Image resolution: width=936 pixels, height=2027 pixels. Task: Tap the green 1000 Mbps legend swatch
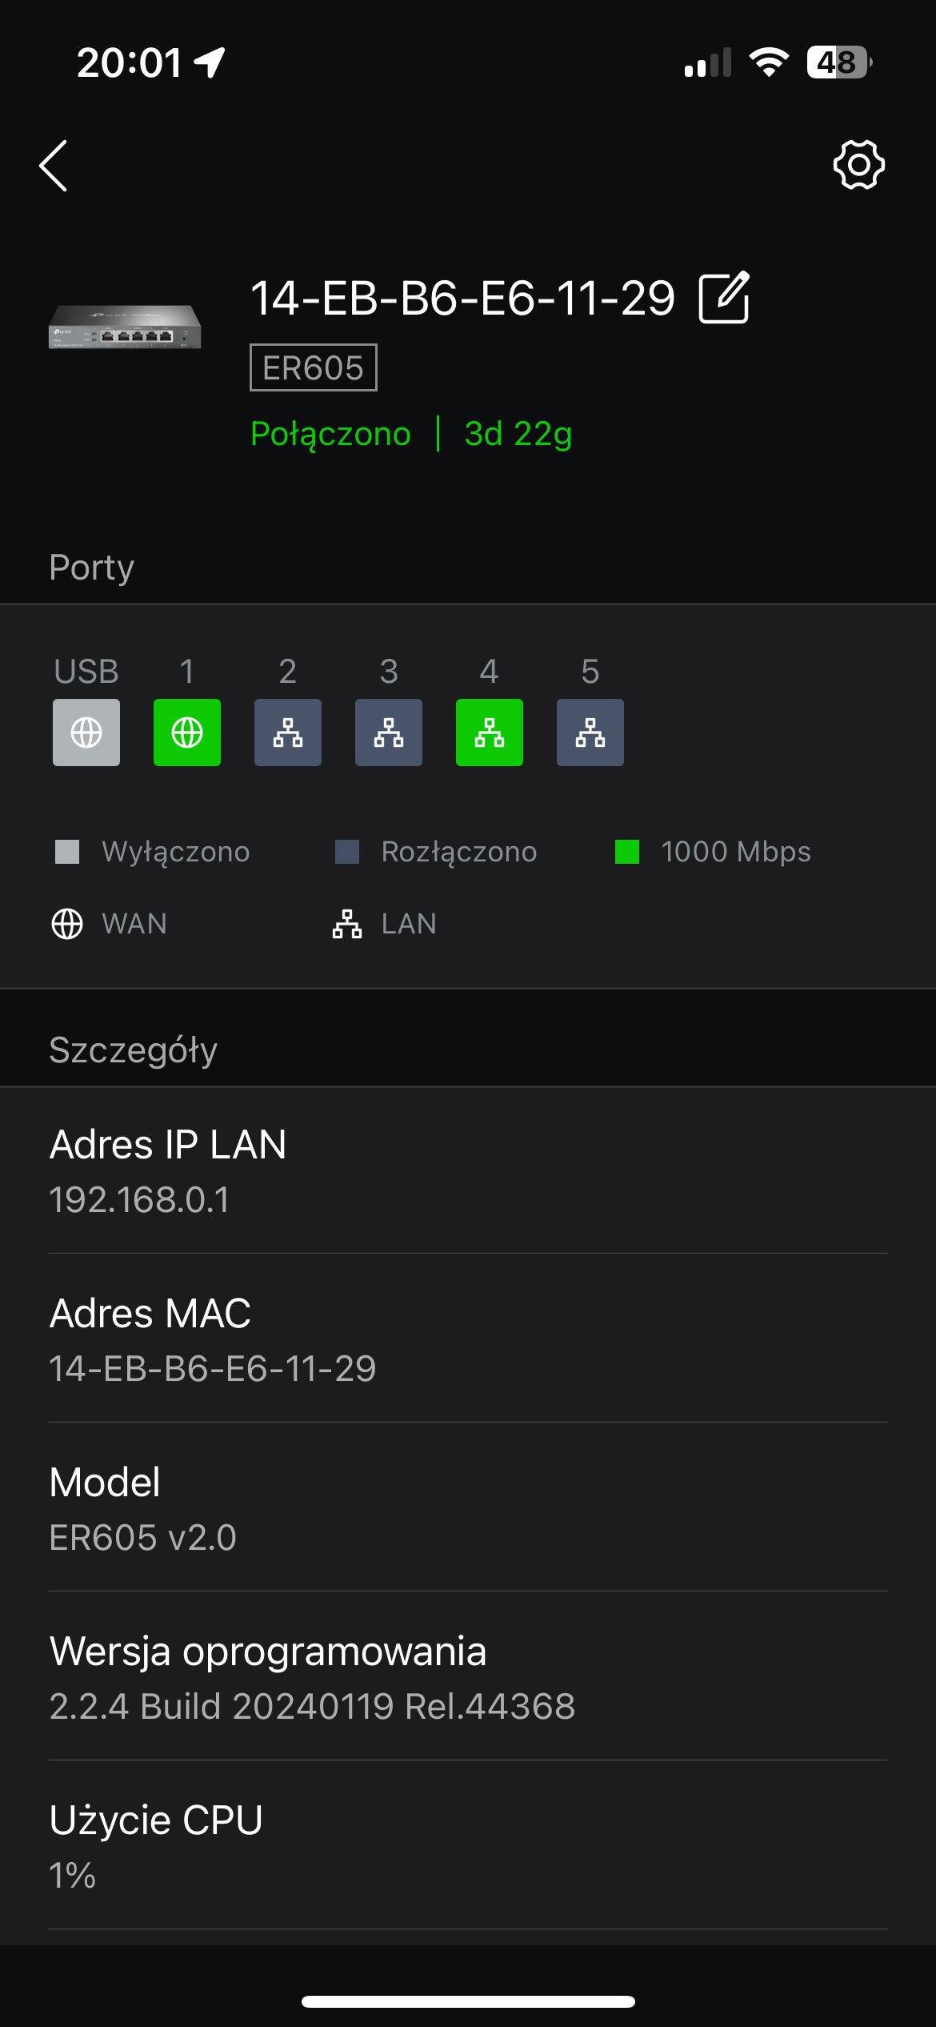click(x=627, y=852)
